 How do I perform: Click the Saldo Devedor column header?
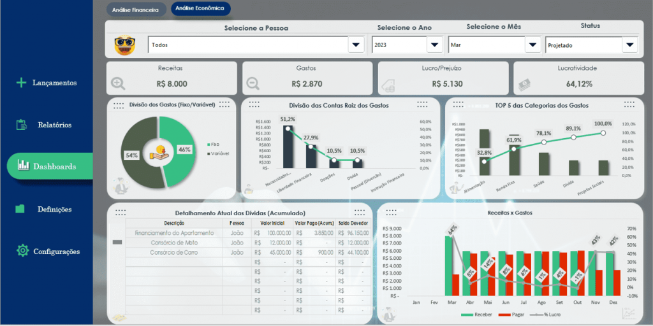(x=353, y=223)
